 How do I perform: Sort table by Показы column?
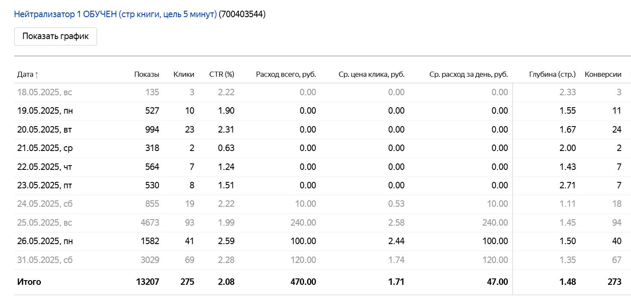coord(146,74)
